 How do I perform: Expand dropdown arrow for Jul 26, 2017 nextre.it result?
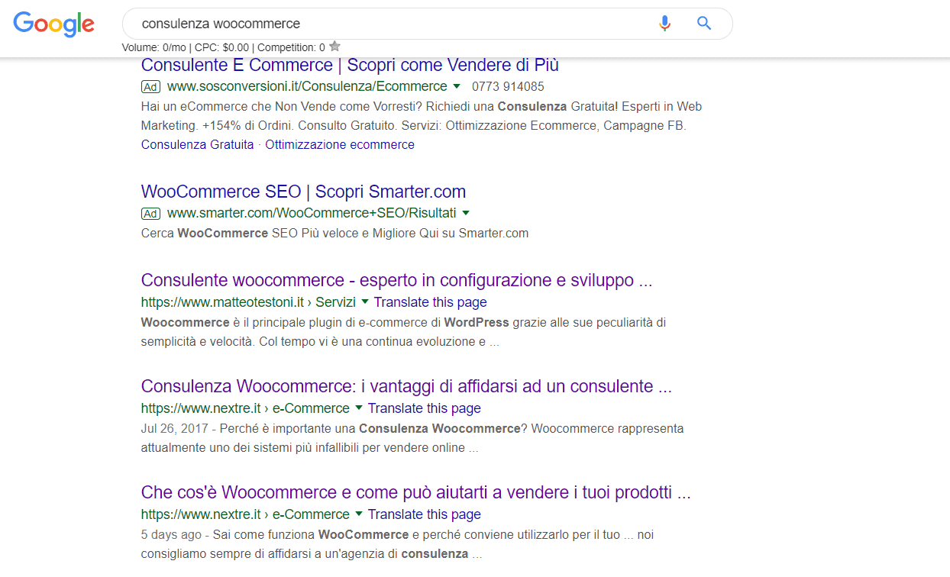[359, 408]
